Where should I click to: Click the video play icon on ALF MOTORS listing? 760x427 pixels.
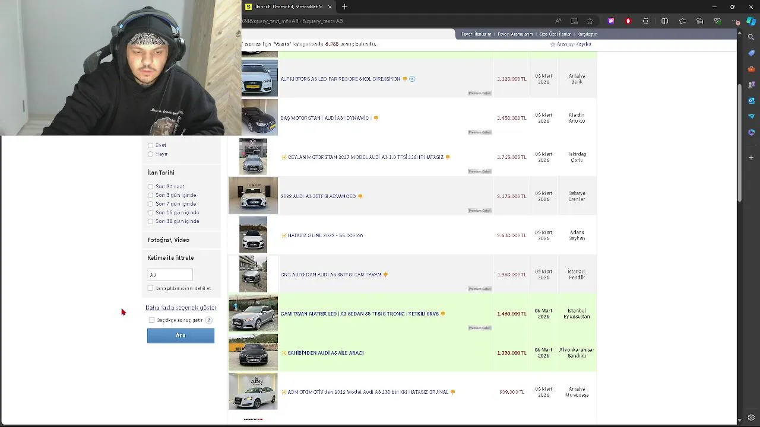[x=412, y=79]
